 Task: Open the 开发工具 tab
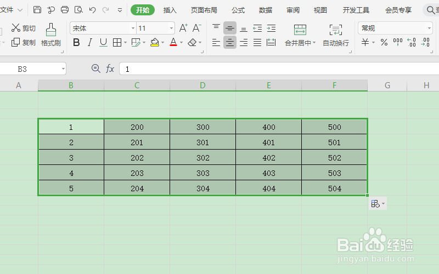[356, 10]
